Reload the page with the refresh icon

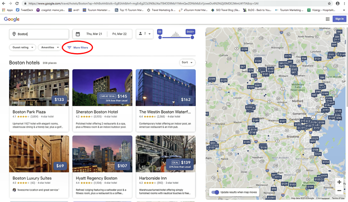pos(17,3)
